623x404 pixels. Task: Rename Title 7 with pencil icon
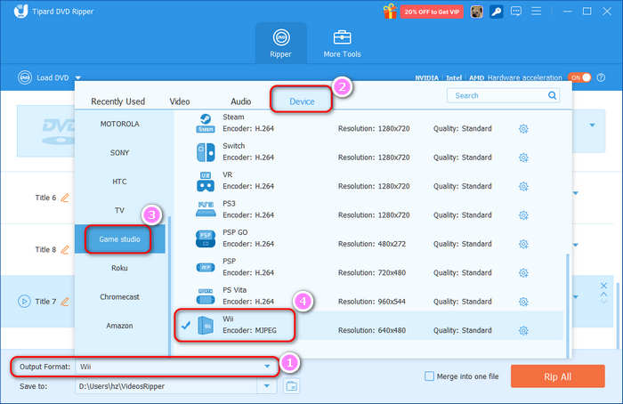(65, 302)
